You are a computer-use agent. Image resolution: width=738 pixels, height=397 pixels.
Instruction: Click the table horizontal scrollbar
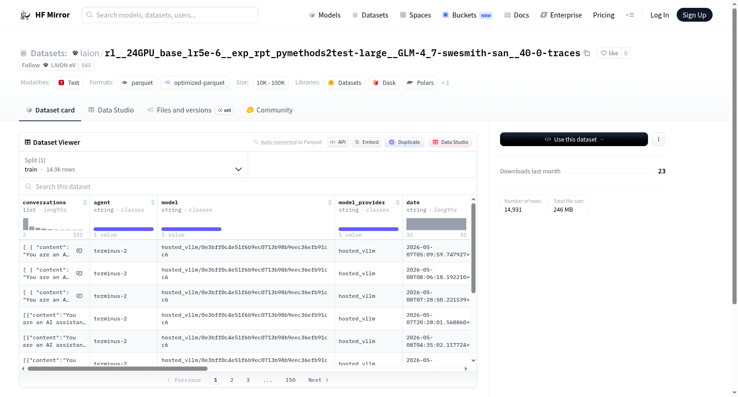[118, 368]
